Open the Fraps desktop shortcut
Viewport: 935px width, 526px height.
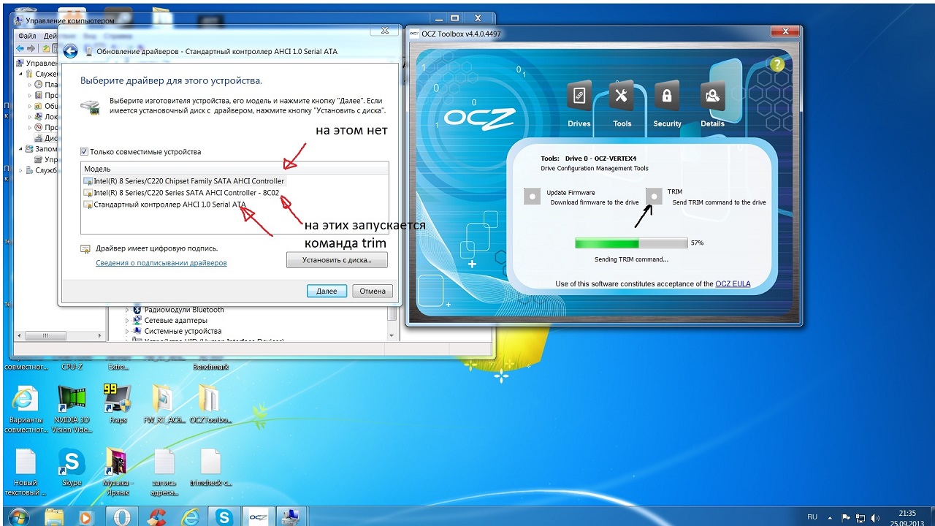click(118, 404)
